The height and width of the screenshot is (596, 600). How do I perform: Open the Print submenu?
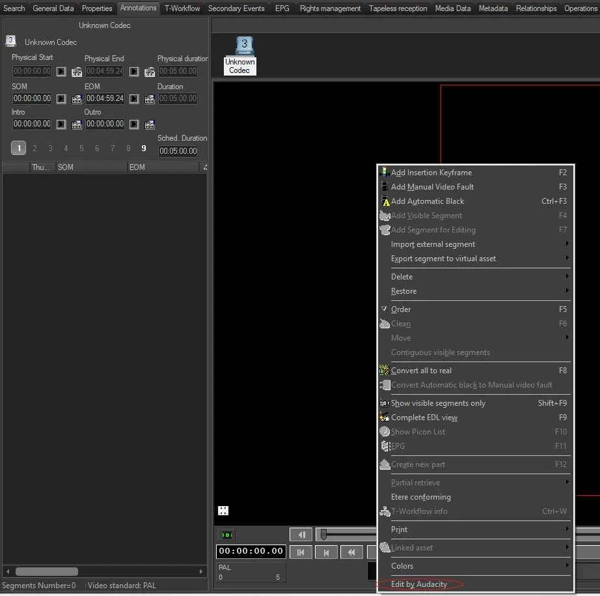399,530
